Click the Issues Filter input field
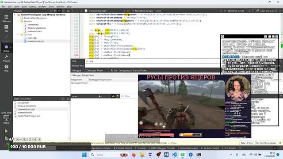This screenshot has width=283, height=159. tap(129, 96)
